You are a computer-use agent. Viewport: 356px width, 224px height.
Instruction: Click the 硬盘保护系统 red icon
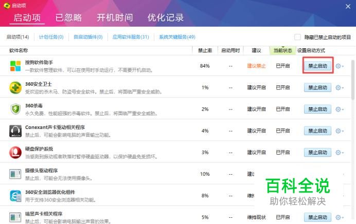pyautogui.click(x=15, y=153)
